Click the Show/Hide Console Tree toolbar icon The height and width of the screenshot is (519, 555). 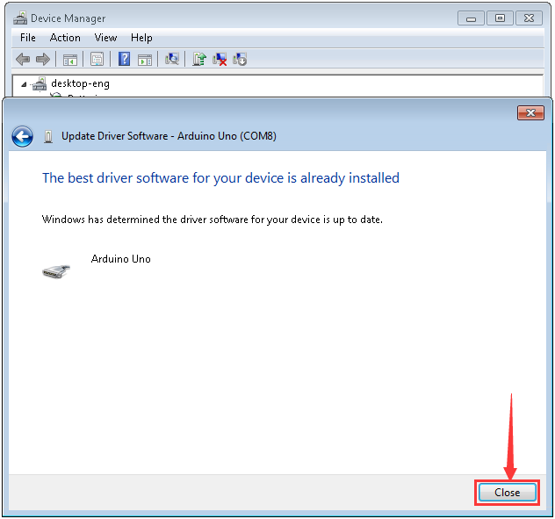(x=69, y=60)
